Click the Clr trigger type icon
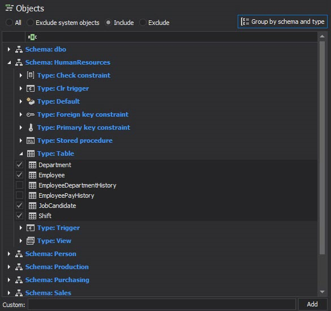331x311 pixels. click(x=31, y=88)
